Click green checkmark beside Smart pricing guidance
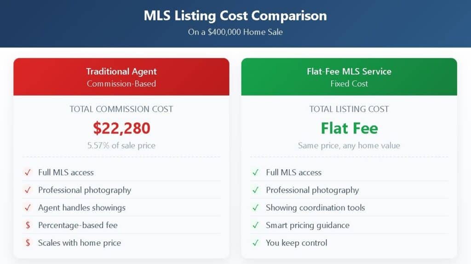This screenshot has width=471, height=264. pos(255,225)
